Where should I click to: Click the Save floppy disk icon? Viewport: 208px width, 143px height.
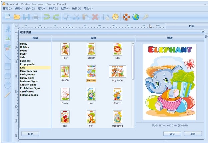point(26,17)
